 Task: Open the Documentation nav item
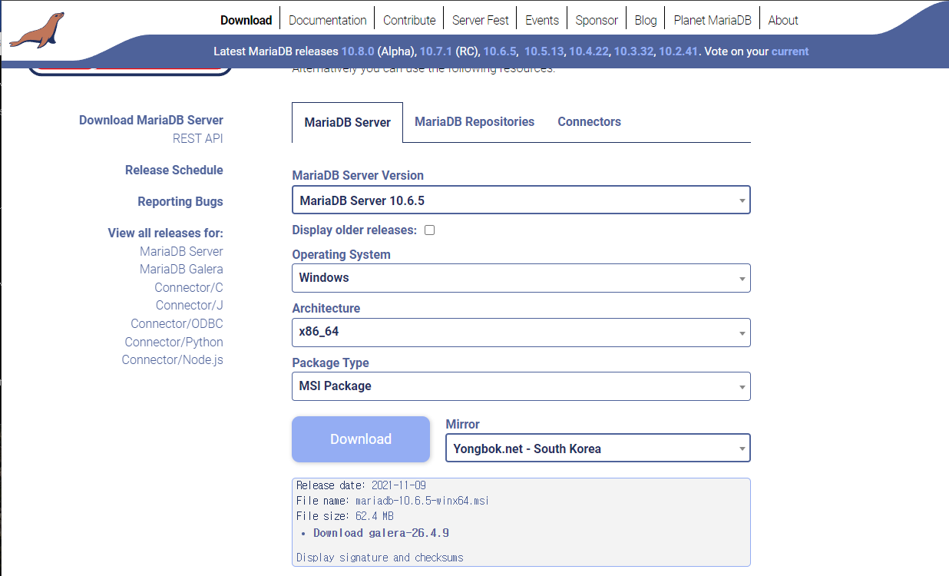point(328,20)
